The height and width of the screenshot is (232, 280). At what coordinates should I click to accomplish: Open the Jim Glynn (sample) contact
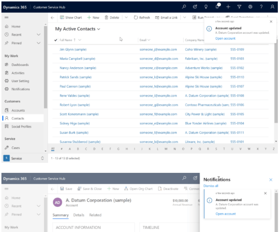(73, 49)
